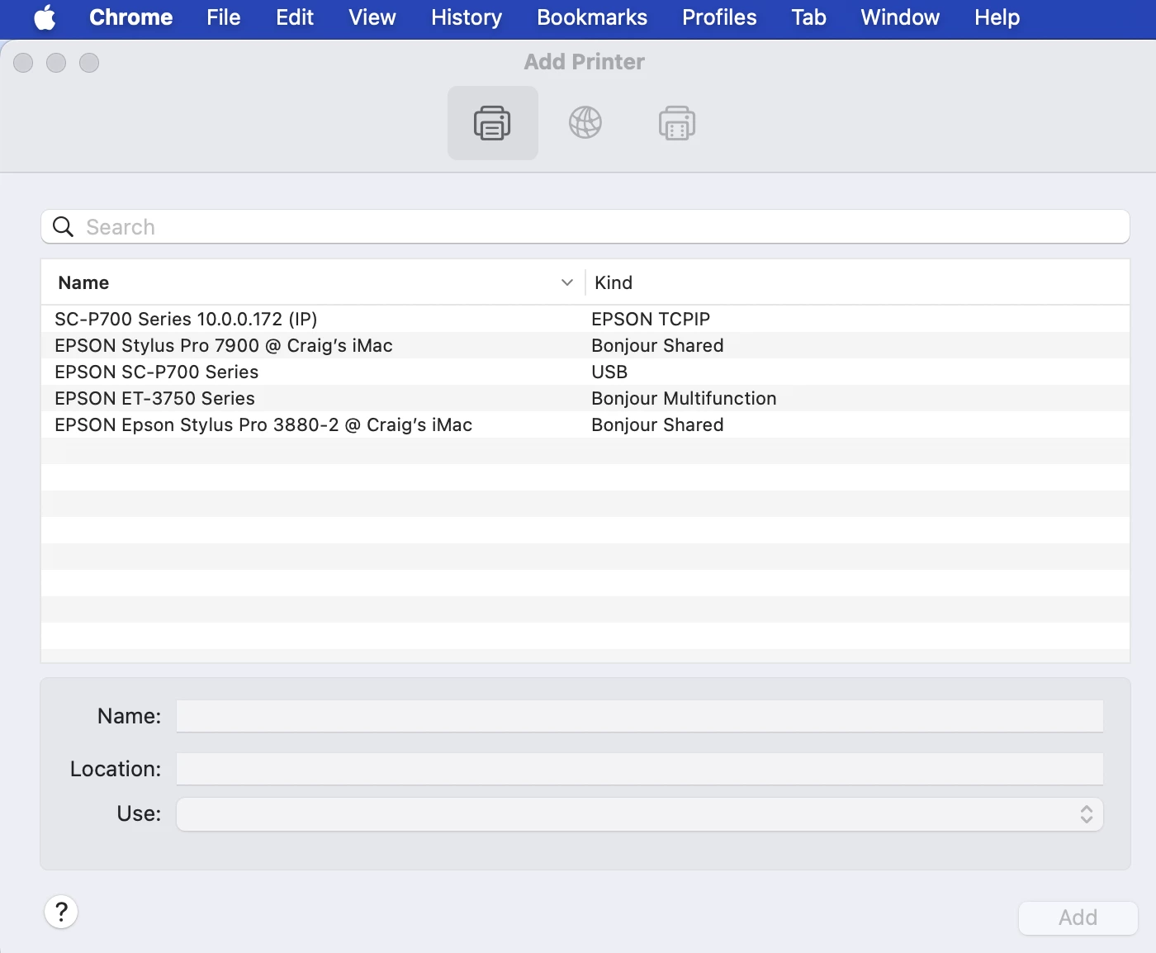Click the EPSON TCPIP kind cell
The image size is (1156, 953).
click(x=651, y=319)
